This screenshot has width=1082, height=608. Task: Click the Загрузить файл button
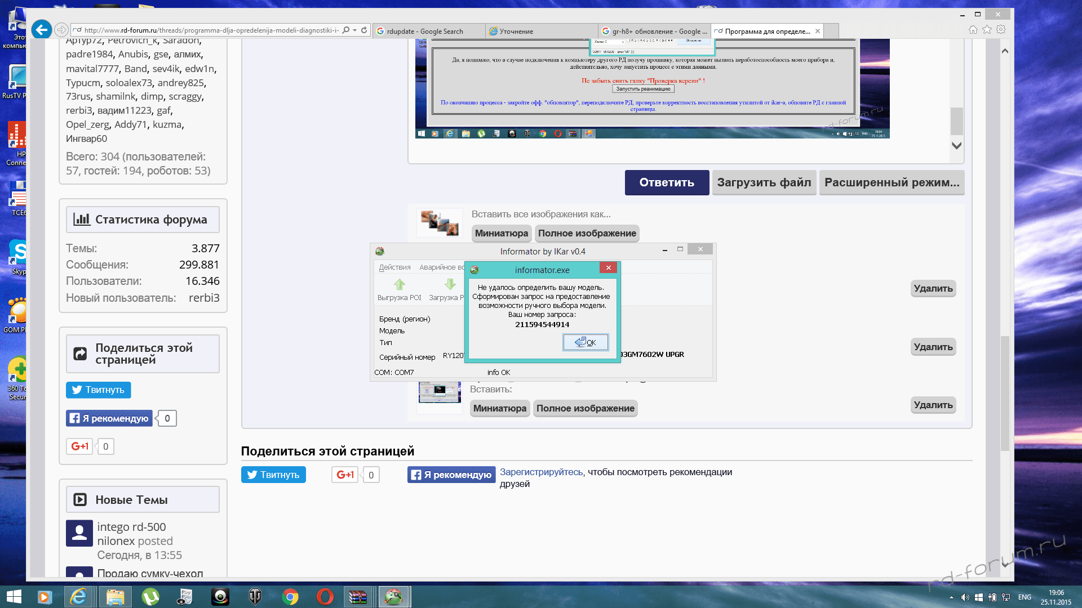point(764,182)
